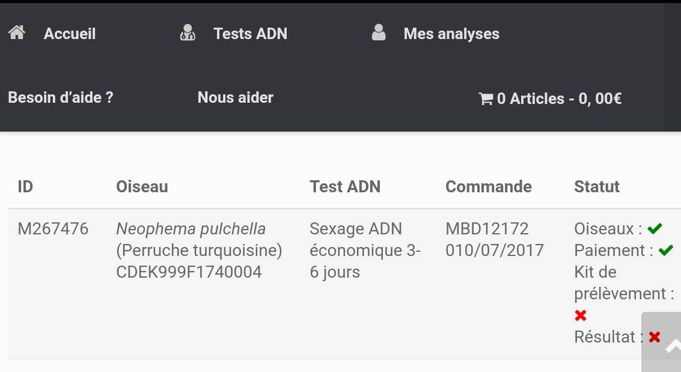
Task: Click the home icon in the navbar
Action: click(16, 32)
